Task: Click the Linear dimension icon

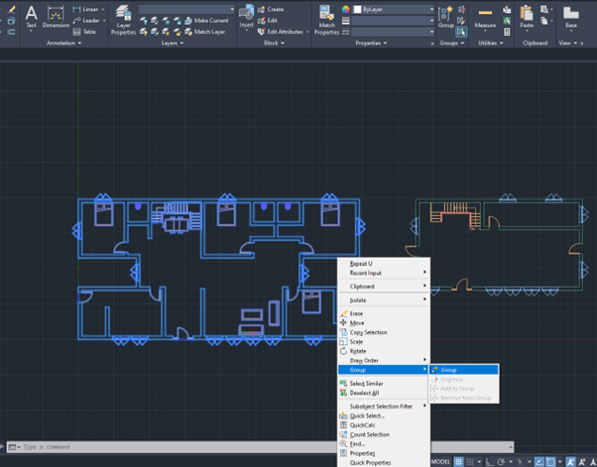Action: click(76, 9)
